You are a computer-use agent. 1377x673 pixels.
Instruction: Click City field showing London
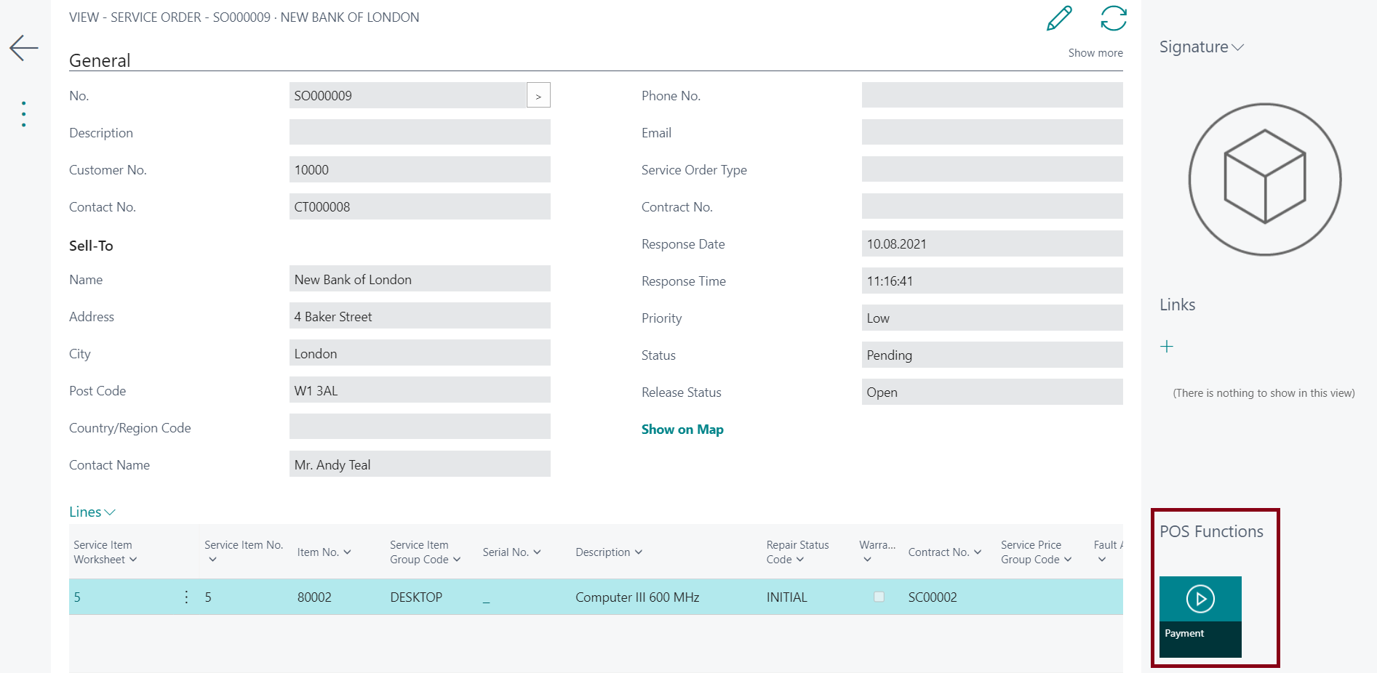(x=420, y=353)
